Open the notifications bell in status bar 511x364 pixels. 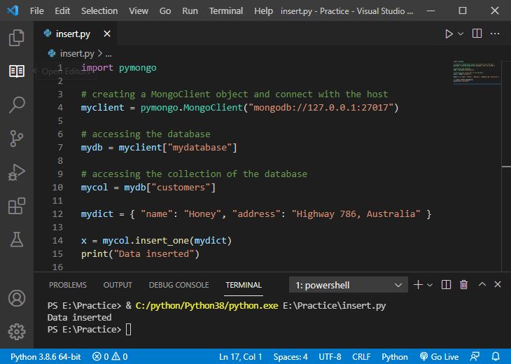coord(496,356)
